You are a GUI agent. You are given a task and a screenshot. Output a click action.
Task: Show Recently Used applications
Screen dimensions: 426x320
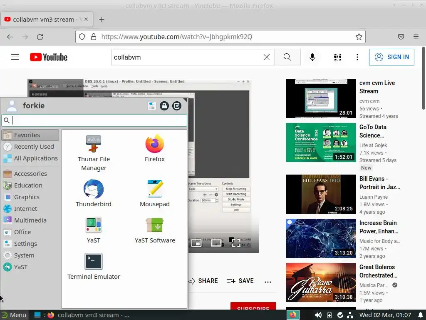click(30, 147)
